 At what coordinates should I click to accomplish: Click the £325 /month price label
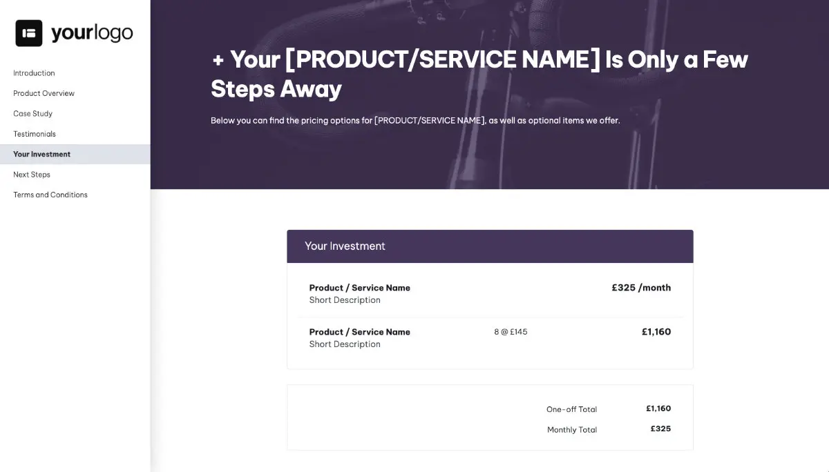(641, 288)
